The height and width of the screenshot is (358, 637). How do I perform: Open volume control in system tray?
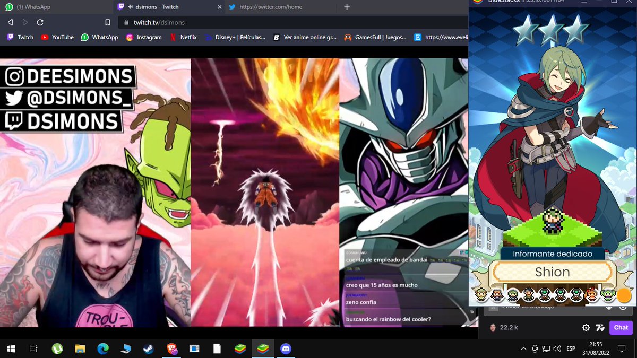click(557, 348)
